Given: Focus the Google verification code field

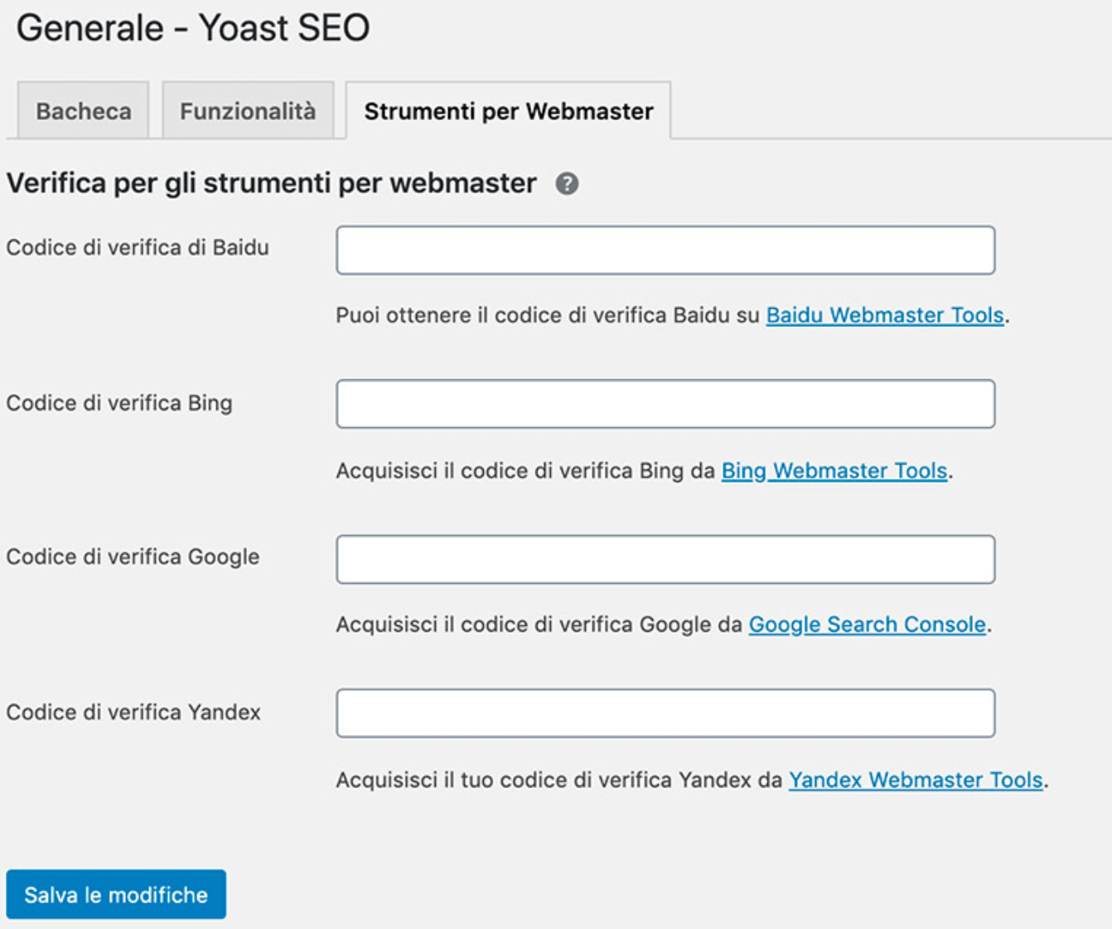Looking at the screenshot, I should click(665, 559).
